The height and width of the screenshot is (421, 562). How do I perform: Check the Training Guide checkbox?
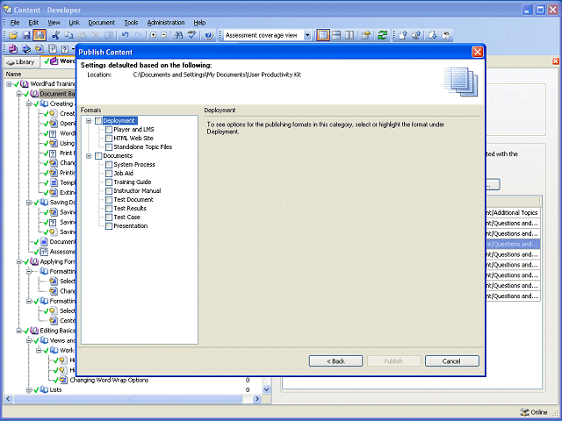109,182
